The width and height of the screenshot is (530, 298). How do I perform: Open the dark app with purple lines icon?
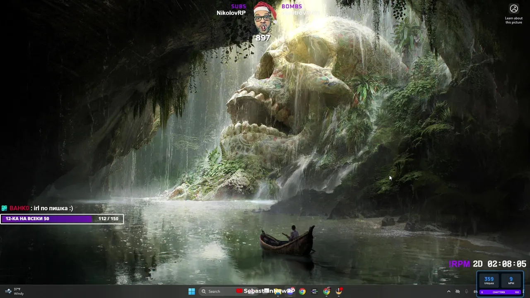pos(315,291)
